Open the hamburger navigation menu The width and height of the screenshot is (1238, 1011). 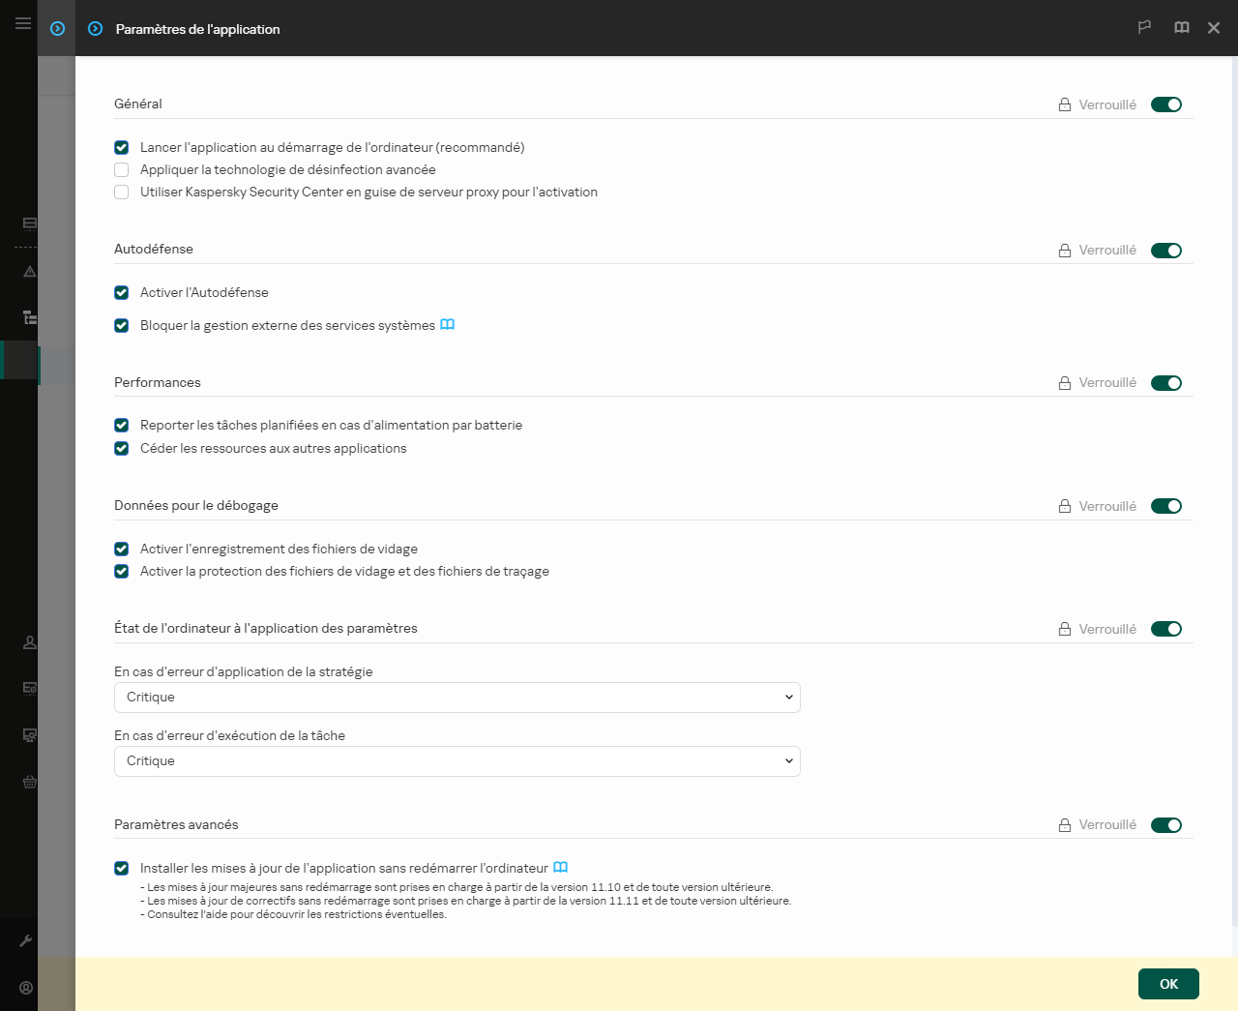tap(23, 23)
